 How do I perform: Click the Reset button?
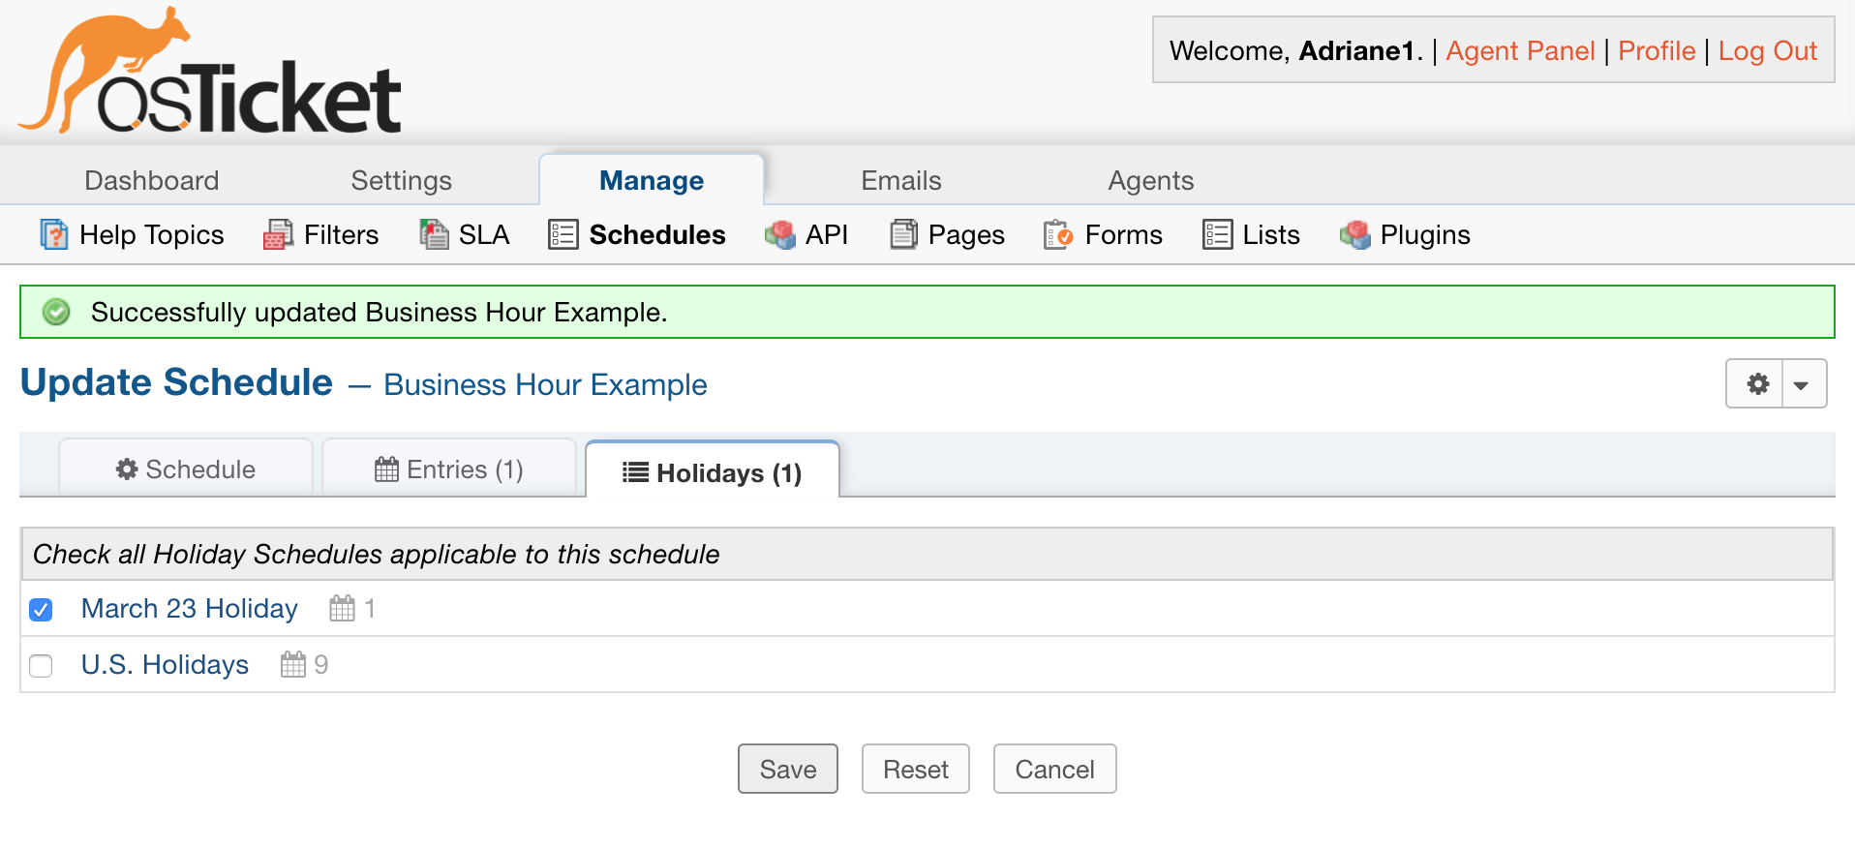[916, 769]
